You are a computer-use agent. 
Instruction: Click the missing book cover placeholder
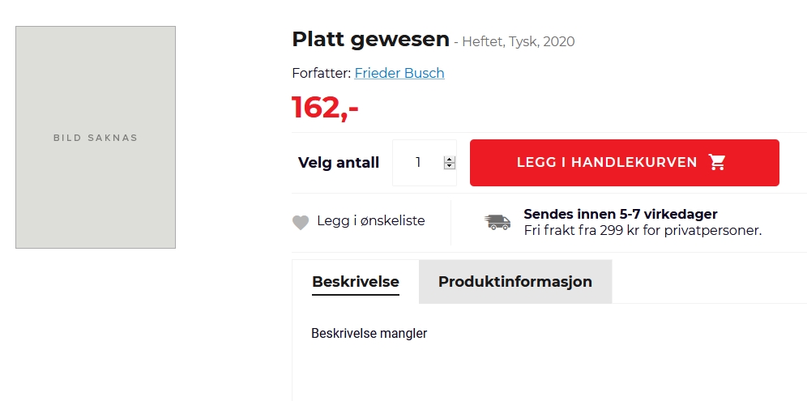point(96,138)
